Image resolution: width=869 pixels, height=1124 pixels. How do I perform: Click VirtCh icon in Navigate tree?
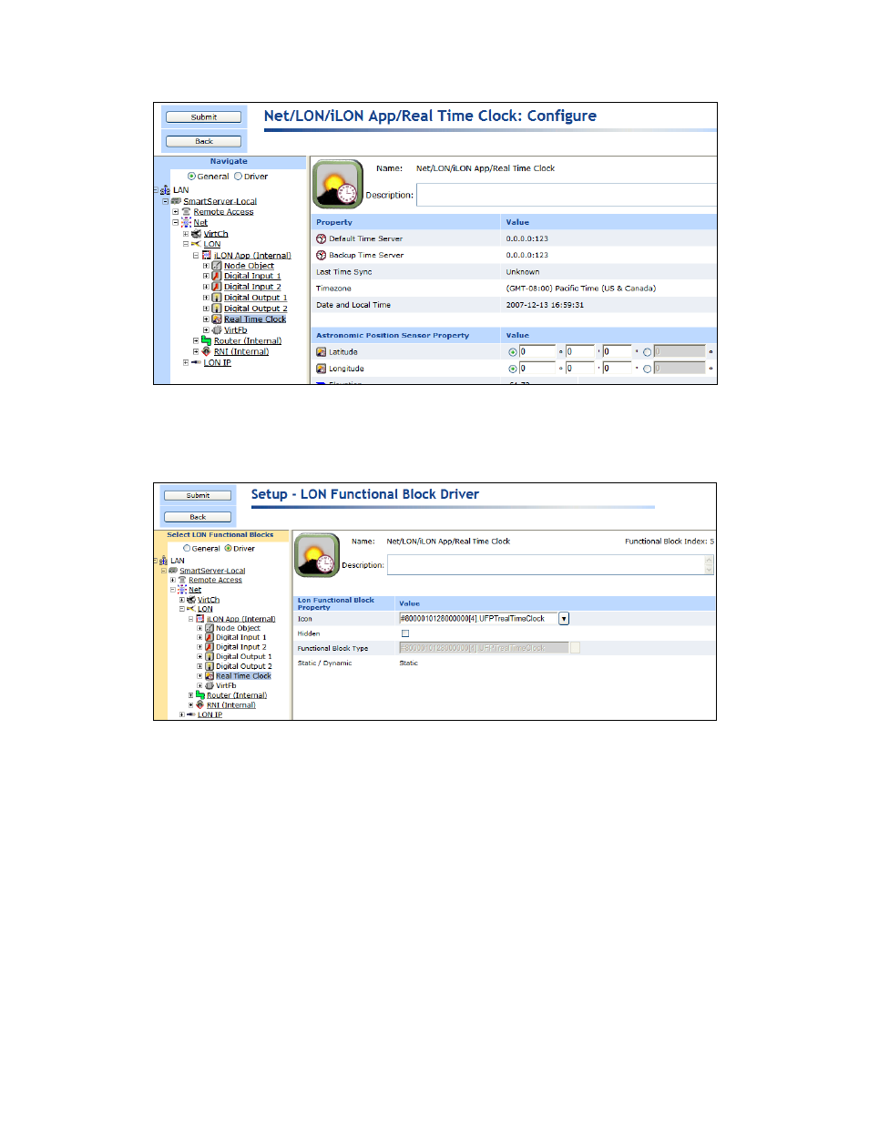coord(196,234)
